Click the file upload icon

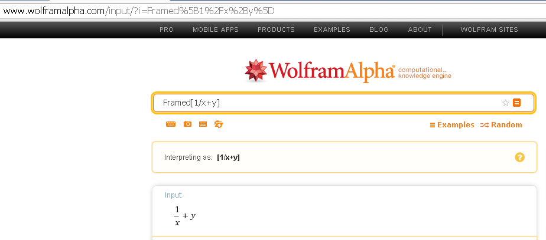tap(219, 124)
